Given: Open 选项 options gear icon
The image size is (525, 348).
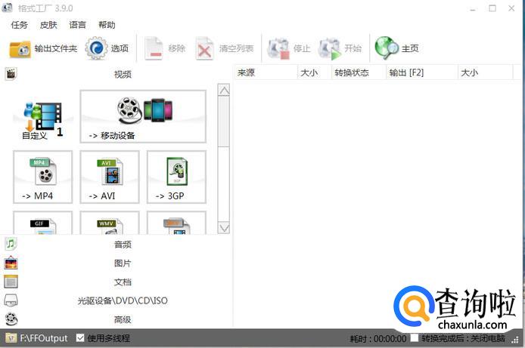Looking at the screenshot, I should coord(97,49).
